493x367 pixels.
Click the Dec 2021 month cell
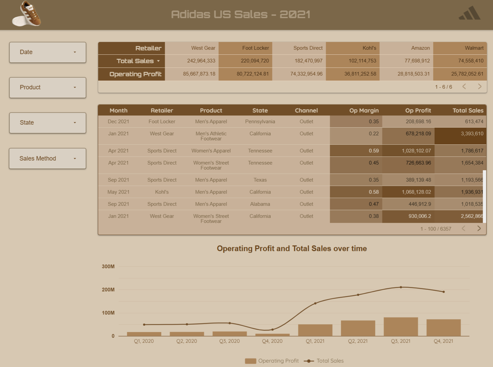(x=118, y=122)
